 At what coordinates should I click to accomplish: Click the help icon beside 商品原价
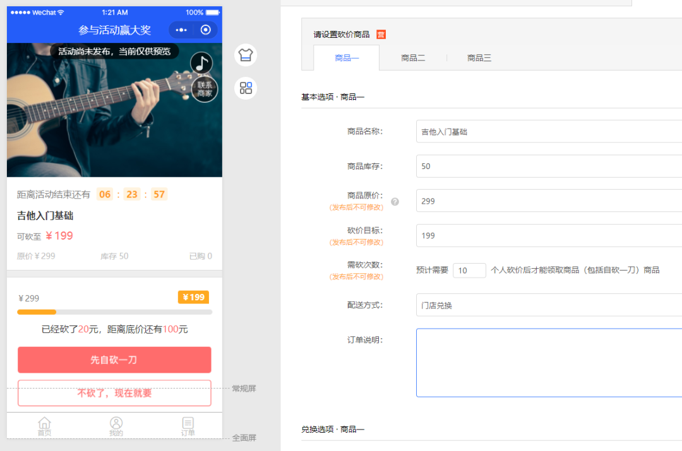coord(395,202)
